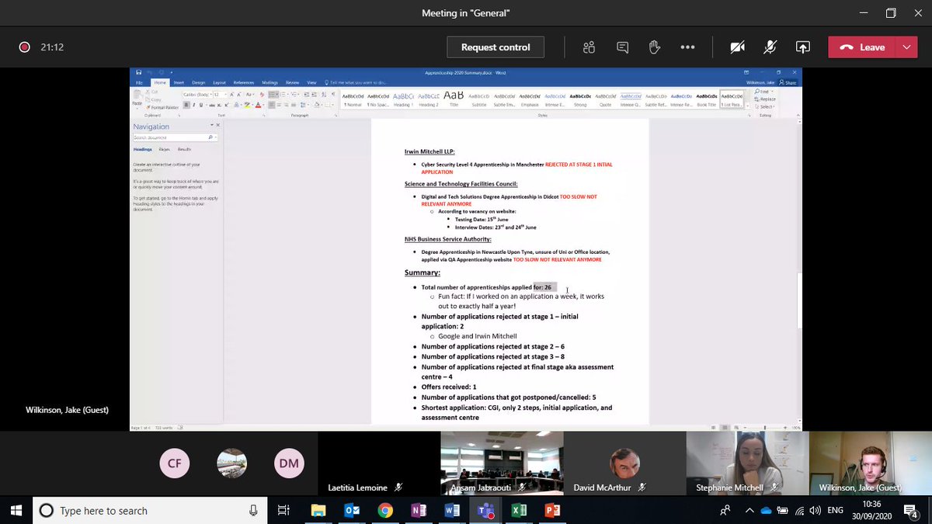Open the Mailings tab in shared Word
Screen dimensions: 932x524
click(x=270, y=82)
